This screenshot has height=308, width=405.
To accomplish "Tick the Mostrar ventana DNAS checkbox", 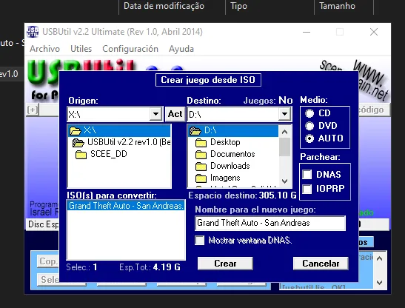I will click(199, 241).
